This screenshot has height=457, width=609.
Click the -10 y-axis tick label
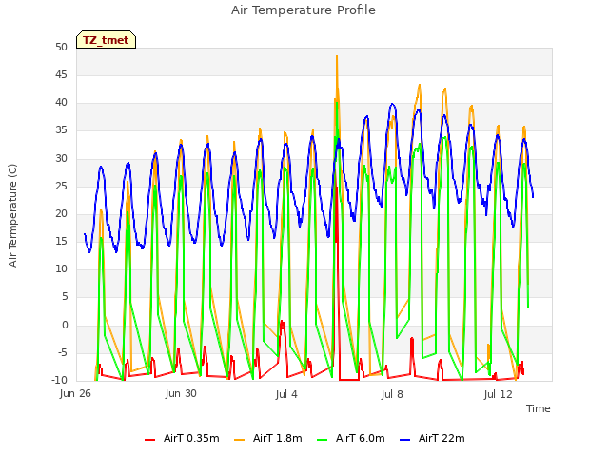59,380
